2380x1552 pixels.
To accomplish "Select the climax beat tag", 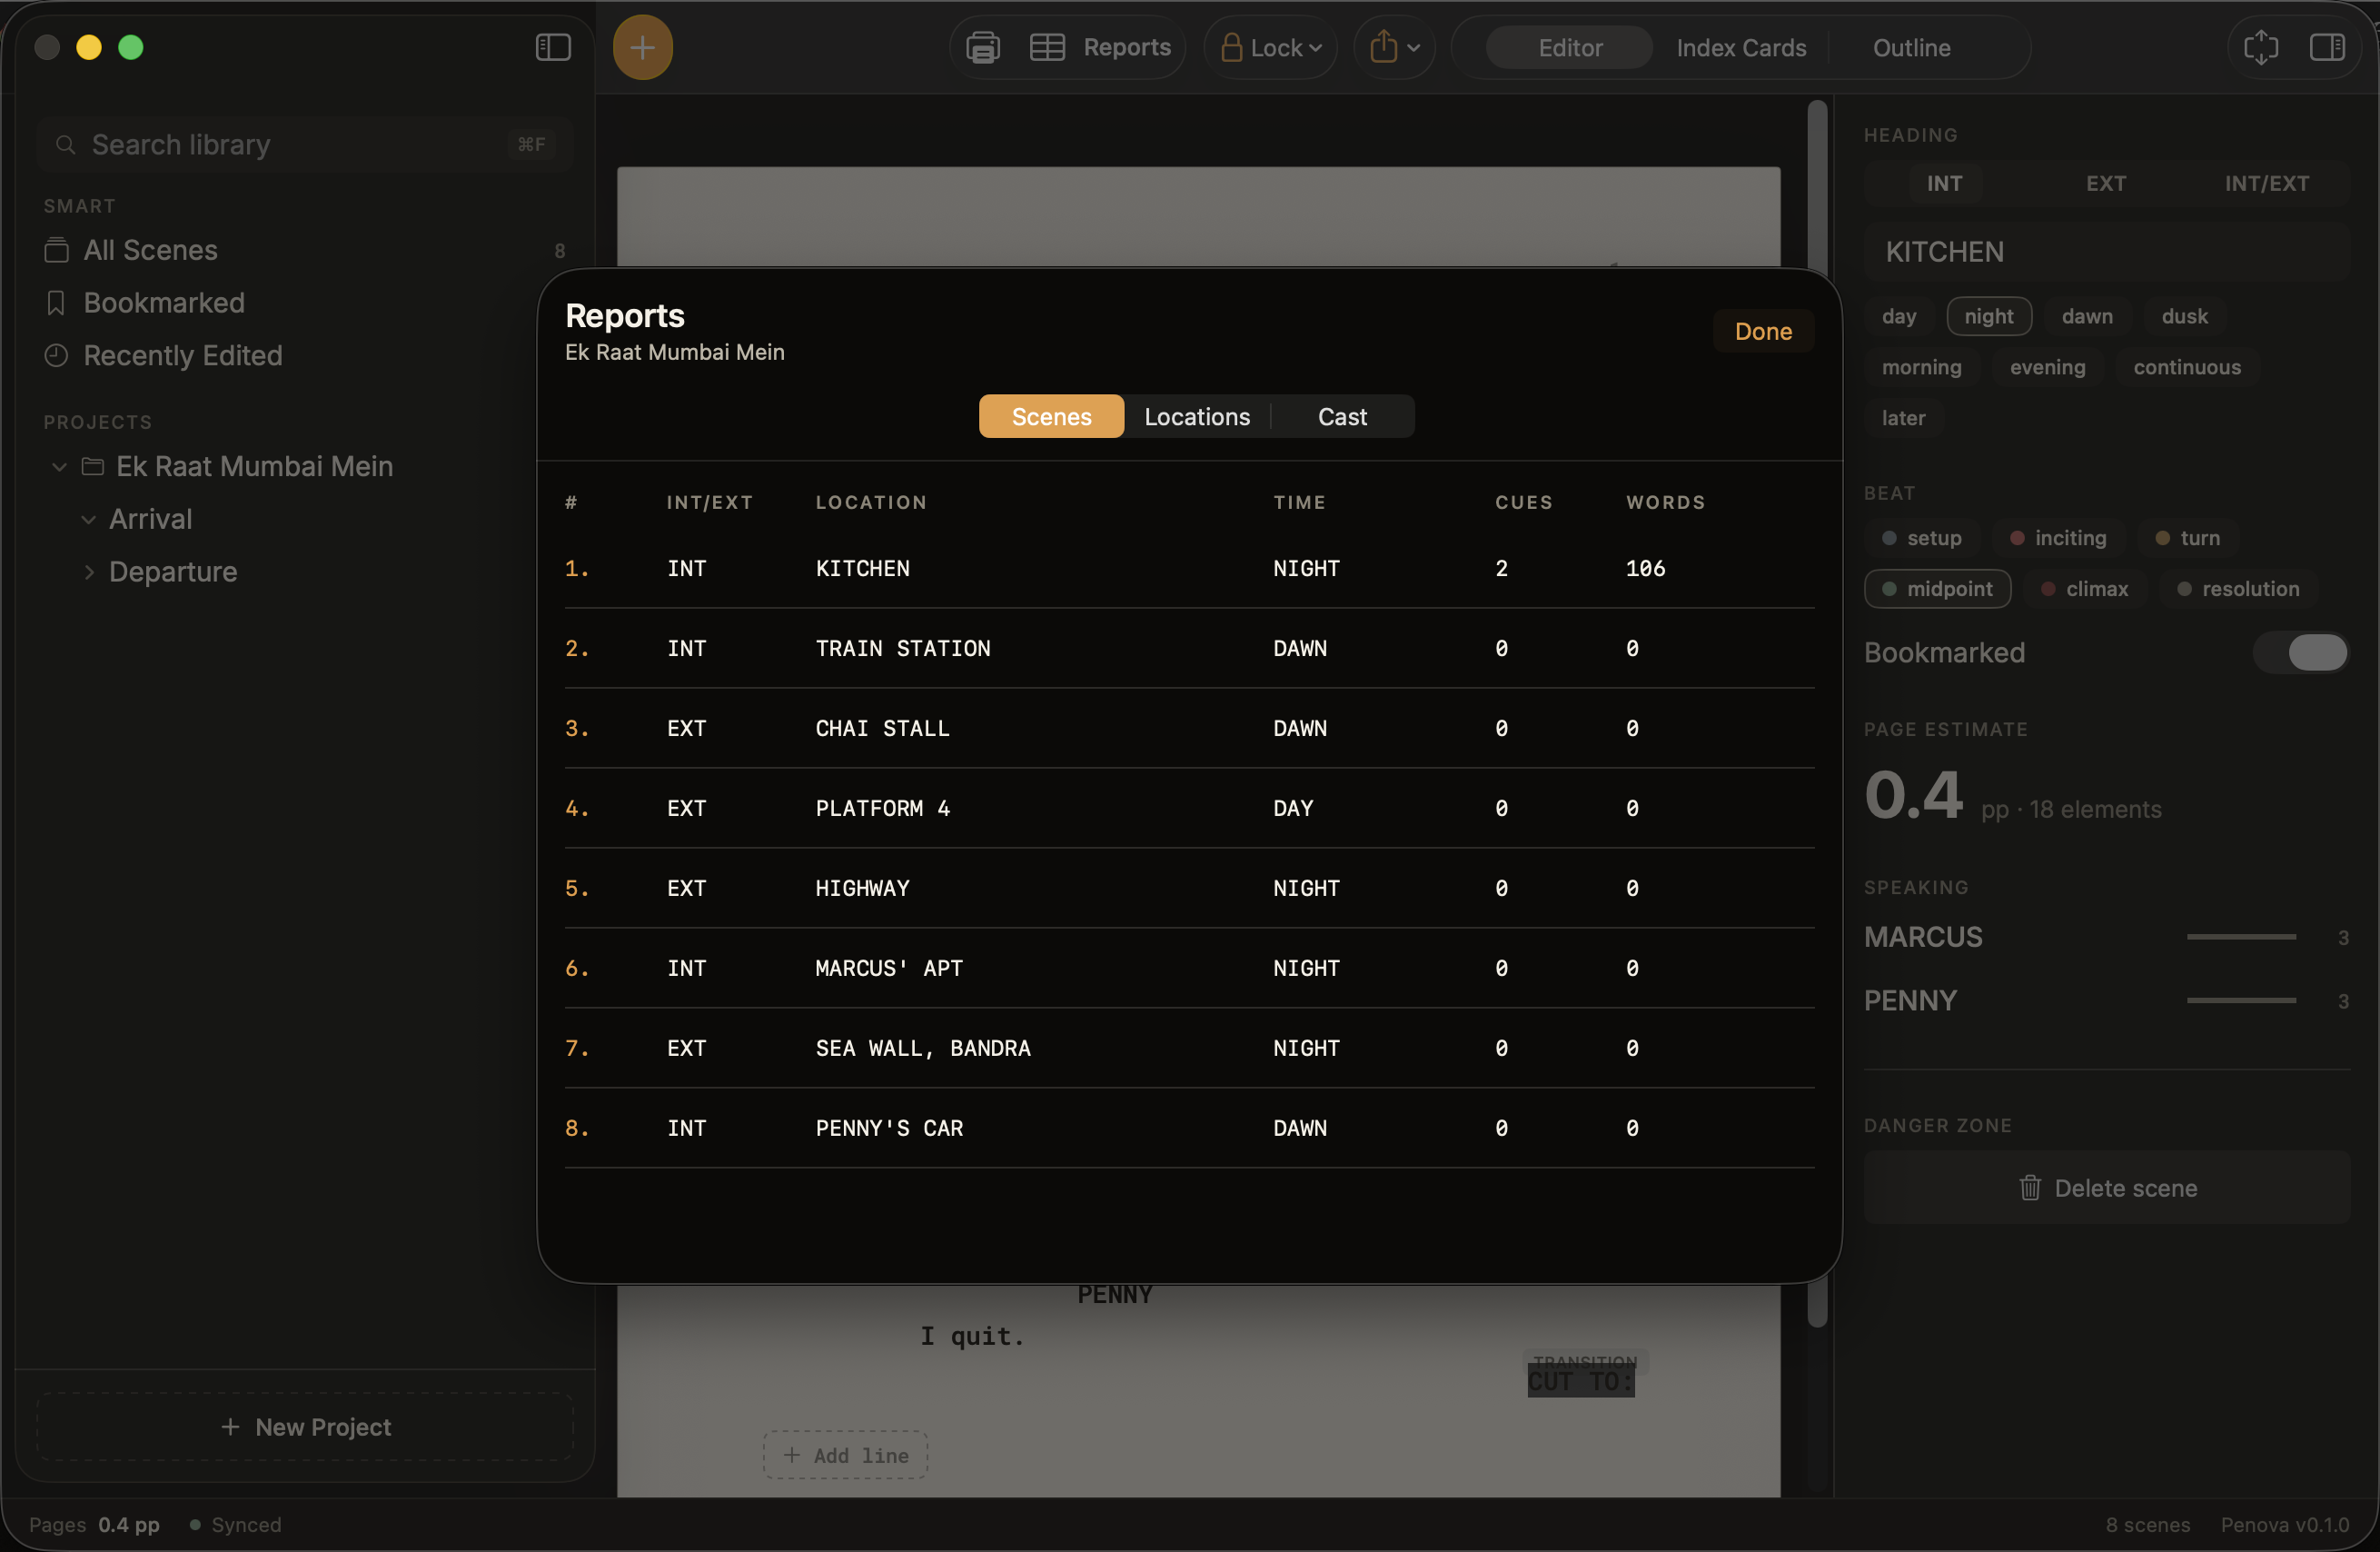I will 2085,589.
